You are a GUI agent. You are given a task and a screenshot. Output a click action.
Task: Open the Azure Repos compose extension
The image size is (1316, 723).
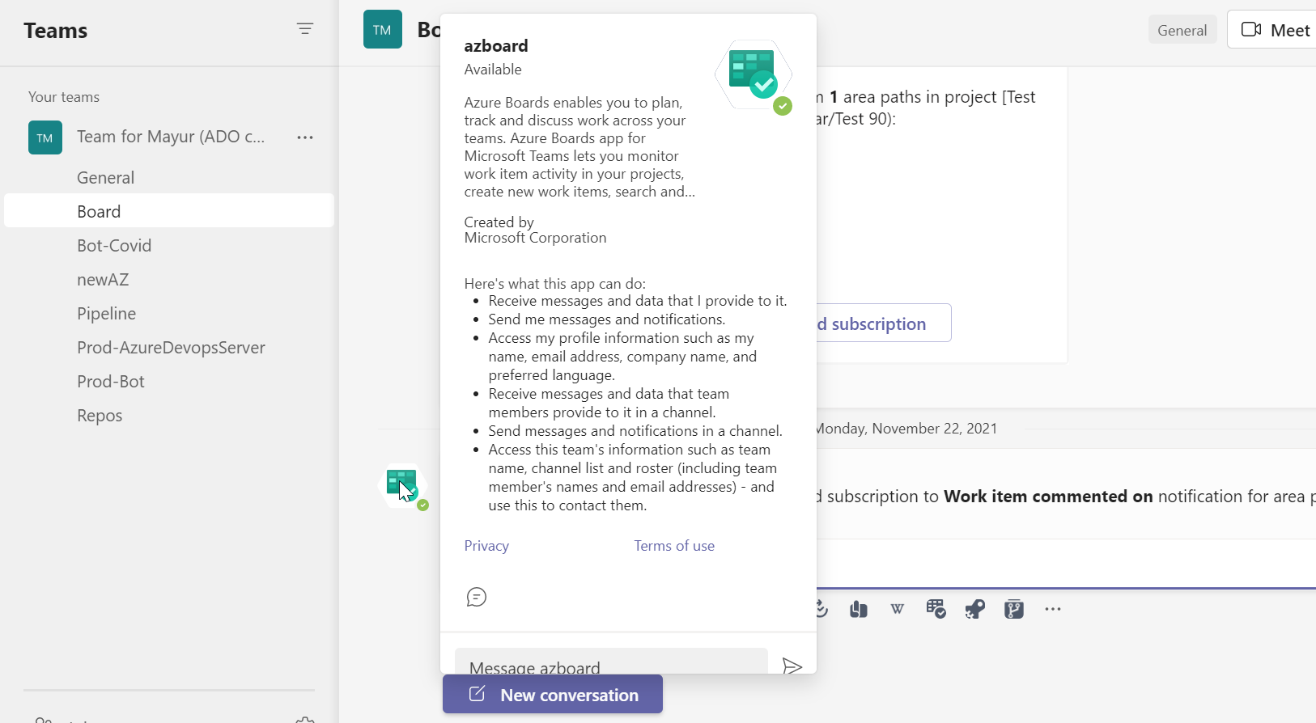pyautogui.click(x=1014, y=609)
